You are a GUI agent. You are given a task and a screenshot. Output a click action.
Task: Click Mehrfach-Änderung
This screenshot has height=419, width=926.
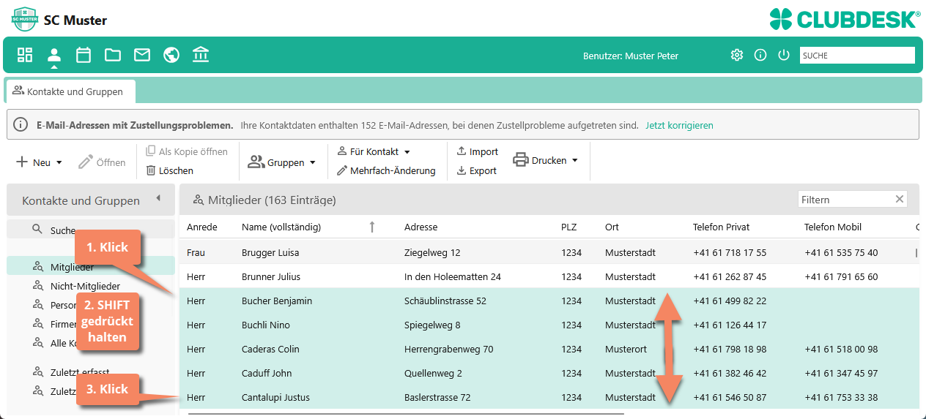386,170
